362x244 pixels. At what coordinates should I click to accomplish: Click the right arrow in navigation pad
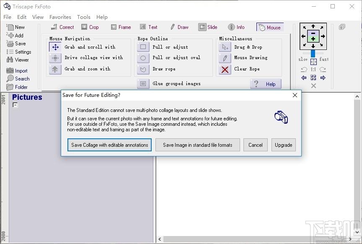point(323,36)
